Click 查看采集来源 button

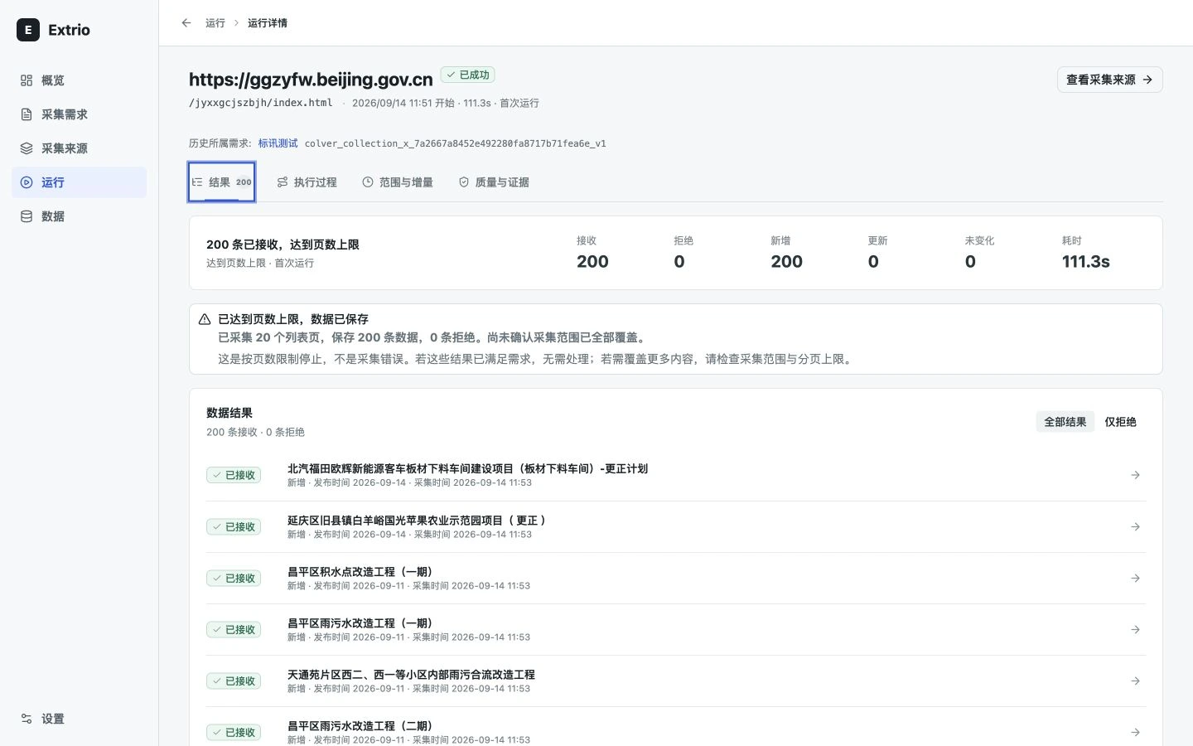click(1109, 80)
